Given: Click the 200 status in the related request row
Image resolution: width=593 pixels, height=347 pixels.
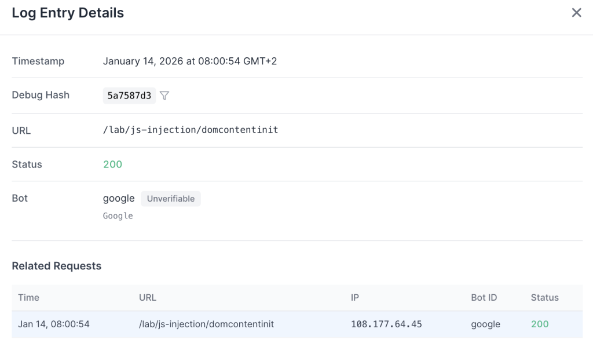Looking at the screenshot, I should tap(539, 324).
